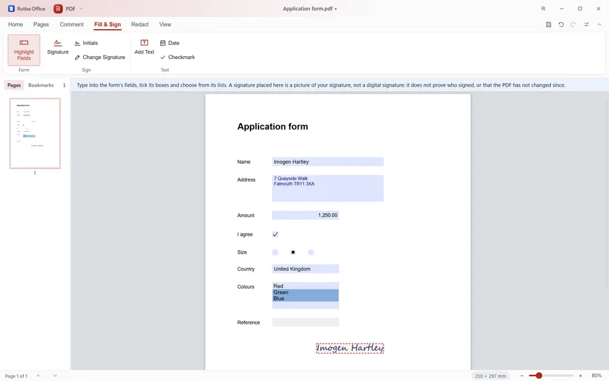
Task: Click the Rutba Office app icon
Action: tap(12, 9)
